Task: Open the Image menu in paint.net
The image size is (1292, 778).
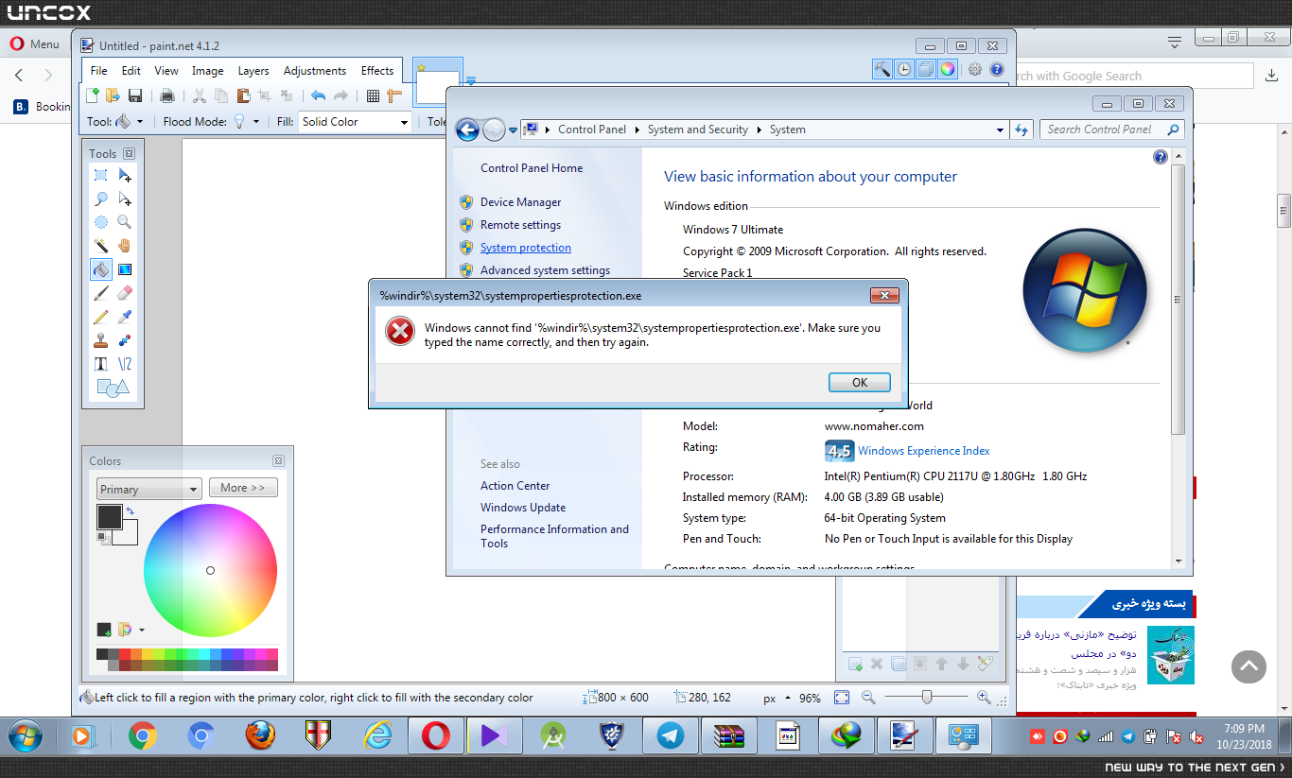Action: pyautogui.click(x=208, y=71)
